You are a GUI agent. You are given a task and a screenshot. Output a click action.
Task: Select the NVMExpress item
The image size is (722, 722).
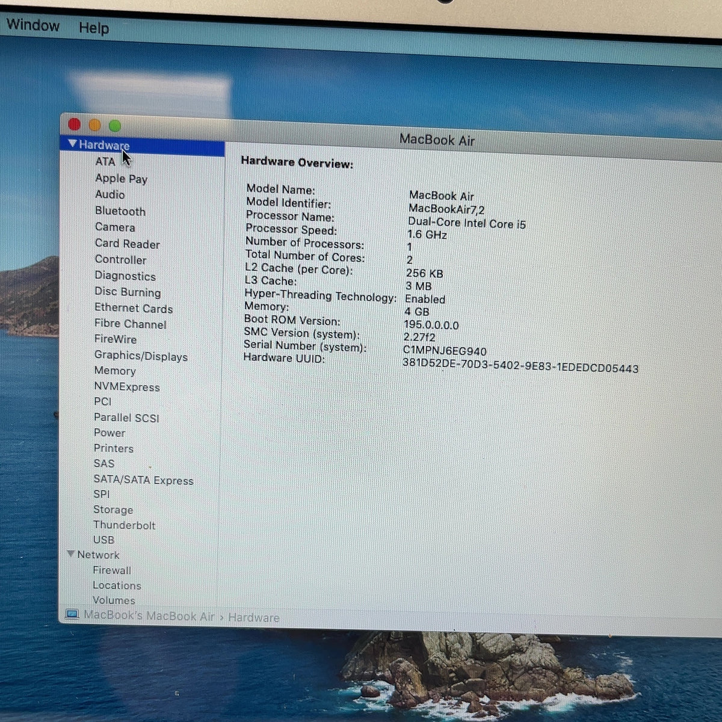(127, 387)
